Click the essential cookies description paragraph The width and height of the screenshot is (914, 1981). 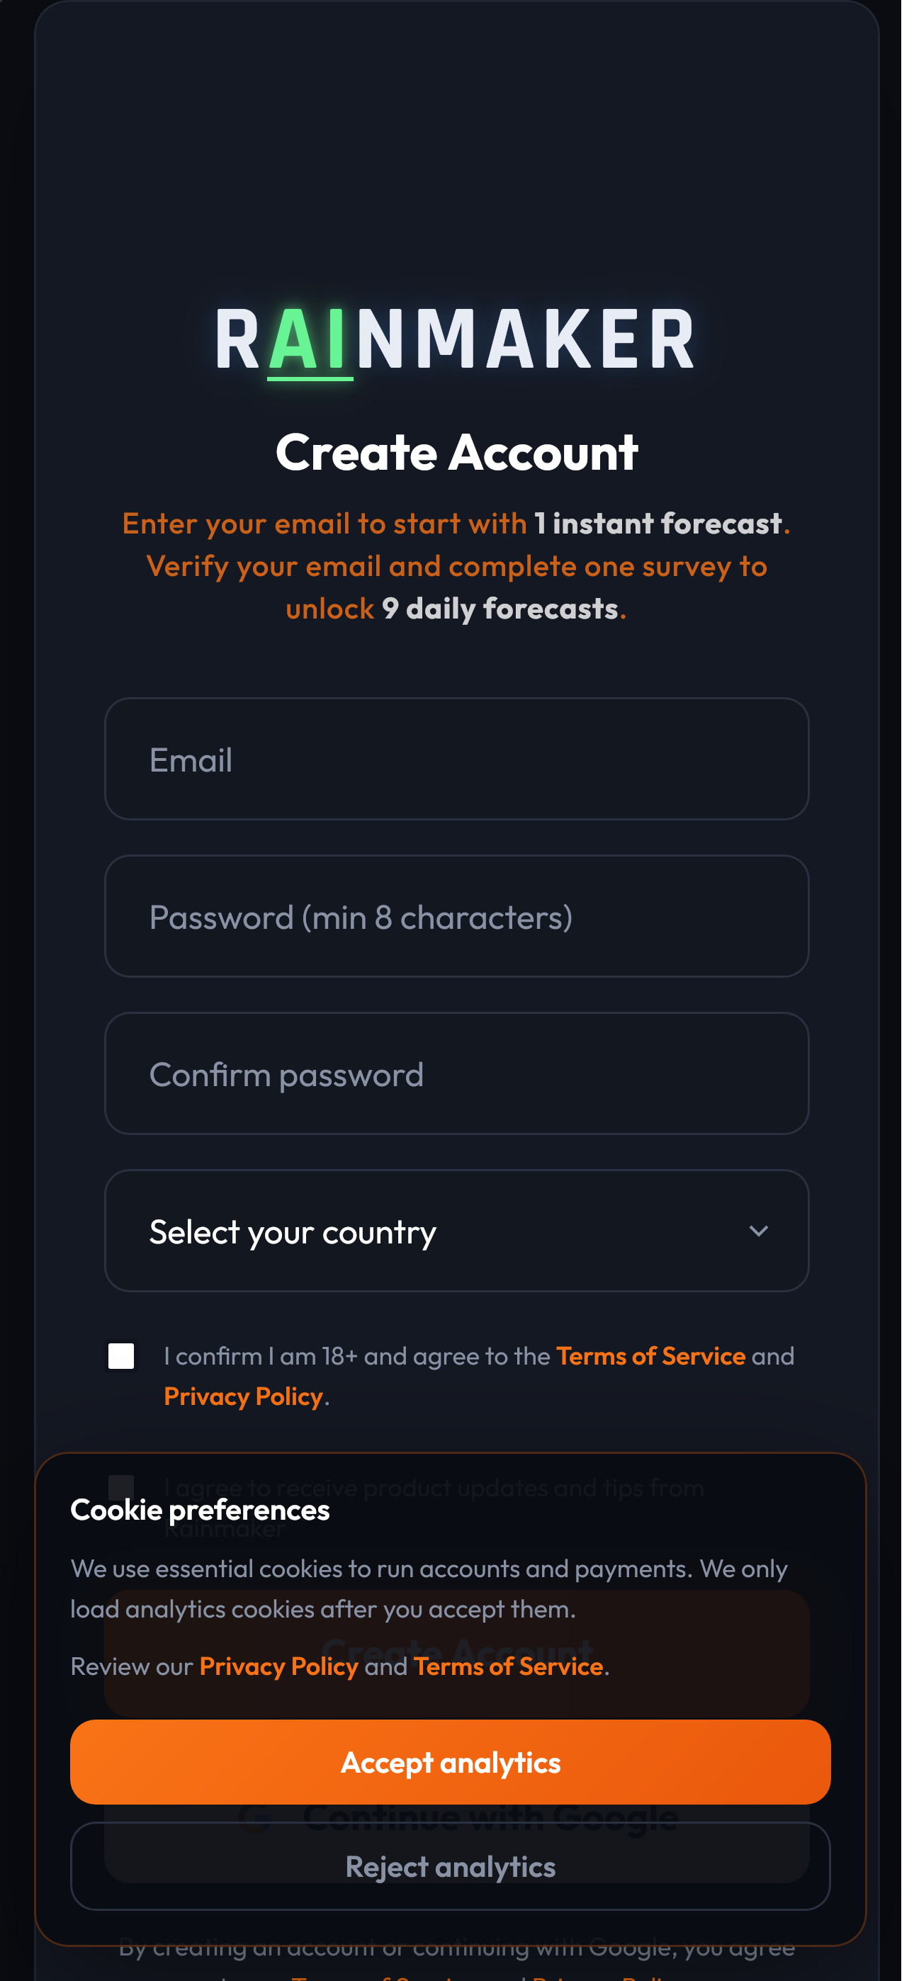click(x=429, y=1588)
